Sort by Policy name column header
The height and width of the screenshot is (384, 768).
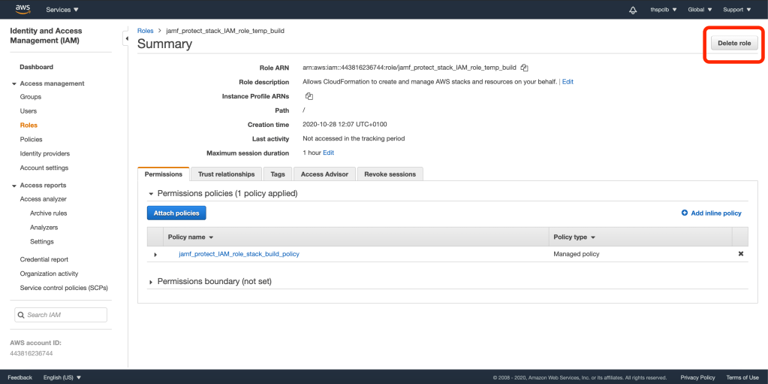pos(191,237)
